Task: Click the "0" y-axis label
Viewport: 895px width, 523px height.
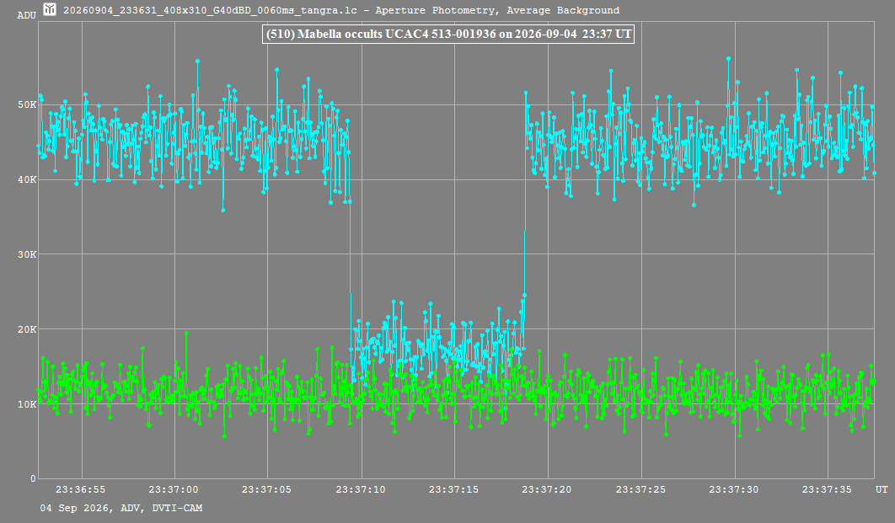Action: coord(33,479)
